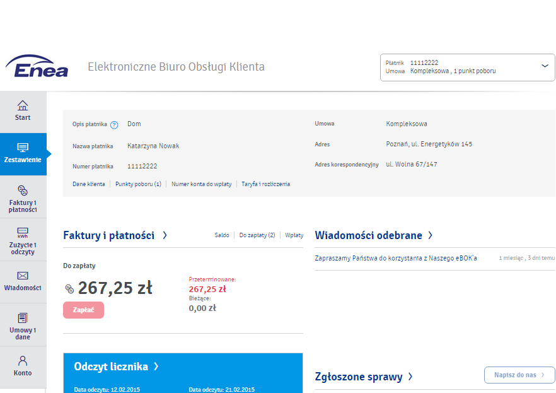This screenshot has height=393, width=556.
Task: Click the Enea logo
Action: coord(37,67)
